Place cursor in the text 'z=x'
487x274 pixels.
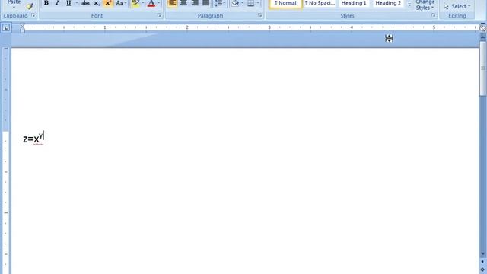pos(31,139)
